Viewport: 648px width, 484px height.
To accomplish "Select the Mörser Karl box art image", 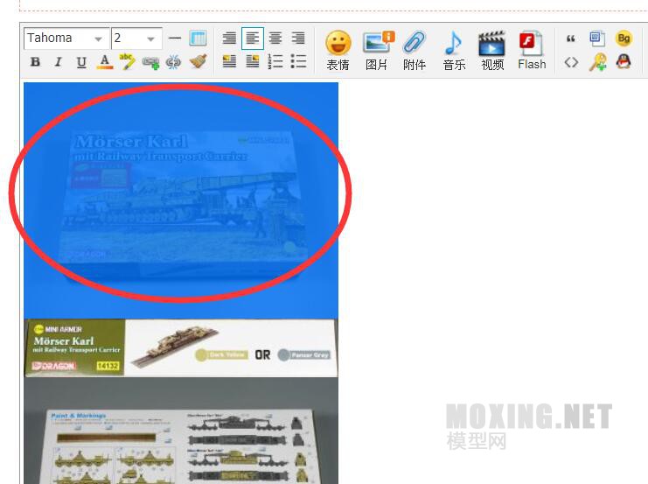I will 181,200.
